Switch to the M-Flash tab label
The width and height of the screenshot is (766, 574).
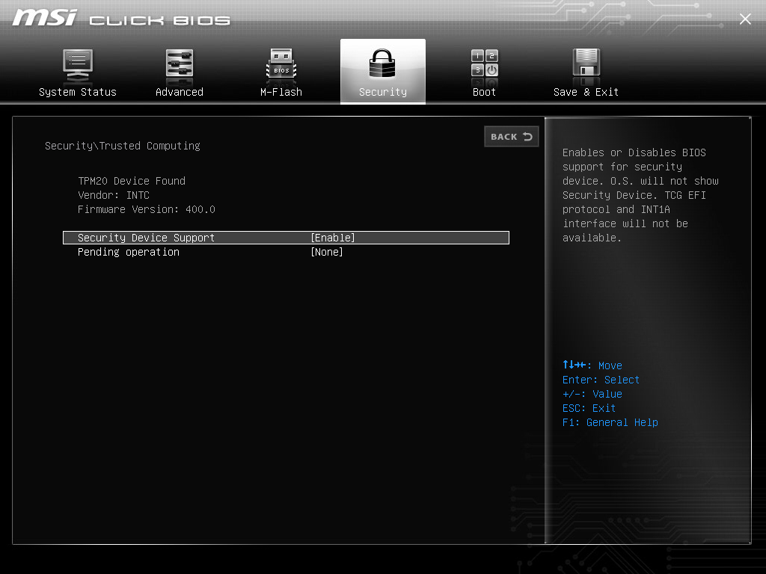[x=281, y=92]
